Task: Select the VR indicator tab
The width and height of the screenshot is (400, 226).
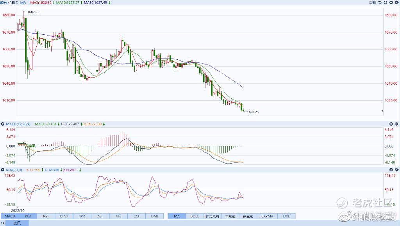Action: tap(118, 216)
